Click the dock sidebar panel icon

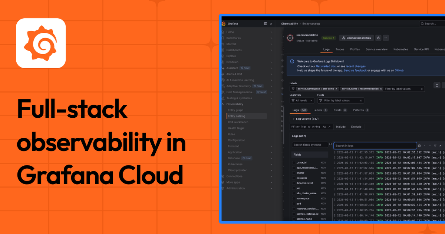[x=266, y=23]
